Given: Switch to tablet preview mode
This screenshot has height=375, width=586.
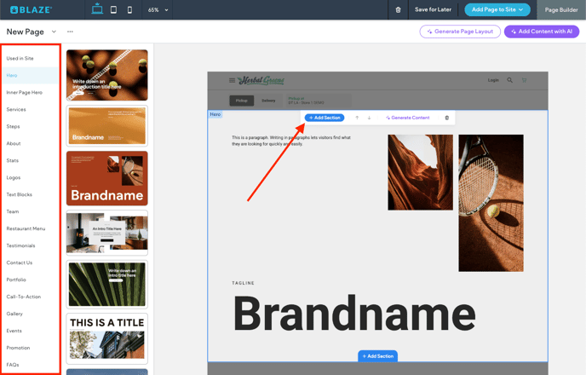Looking at the screenshot, I should tap(113, 10).
